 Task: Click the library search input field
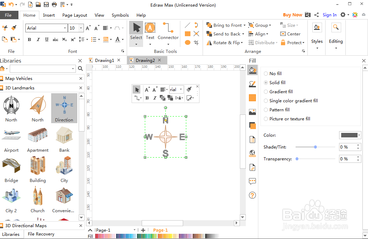click(x=43, y=69)
